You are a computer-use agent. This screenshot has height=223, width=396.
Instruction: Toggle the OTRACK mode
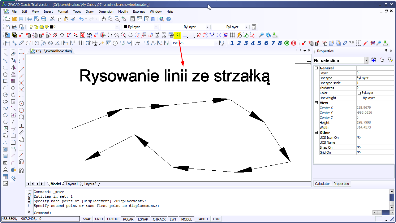coord(159,219)
